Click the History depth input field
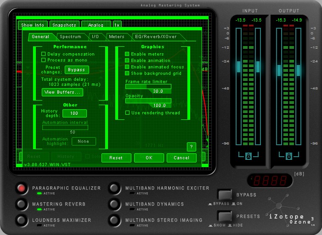This screenshot has width=322, height=235. 74,113
